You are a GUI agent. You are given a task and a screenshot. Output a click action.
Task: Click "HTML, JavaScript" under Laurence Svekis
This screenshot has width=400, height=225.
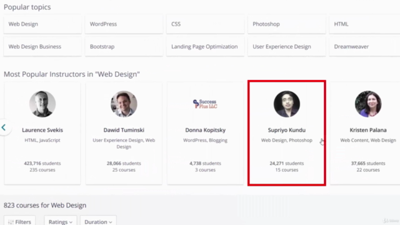pyautogui.click(x=42, y=140)
